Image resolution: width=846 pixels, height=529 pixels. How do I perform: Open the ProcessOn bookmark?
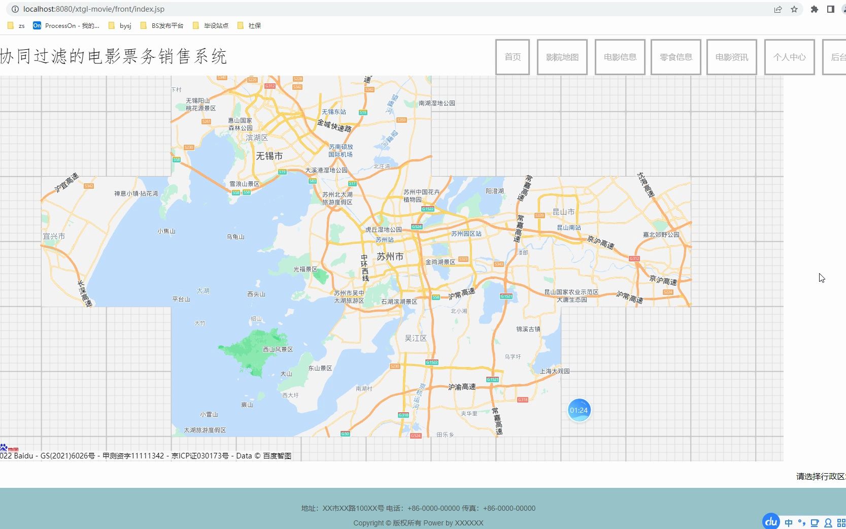click(x=66, y=25)
